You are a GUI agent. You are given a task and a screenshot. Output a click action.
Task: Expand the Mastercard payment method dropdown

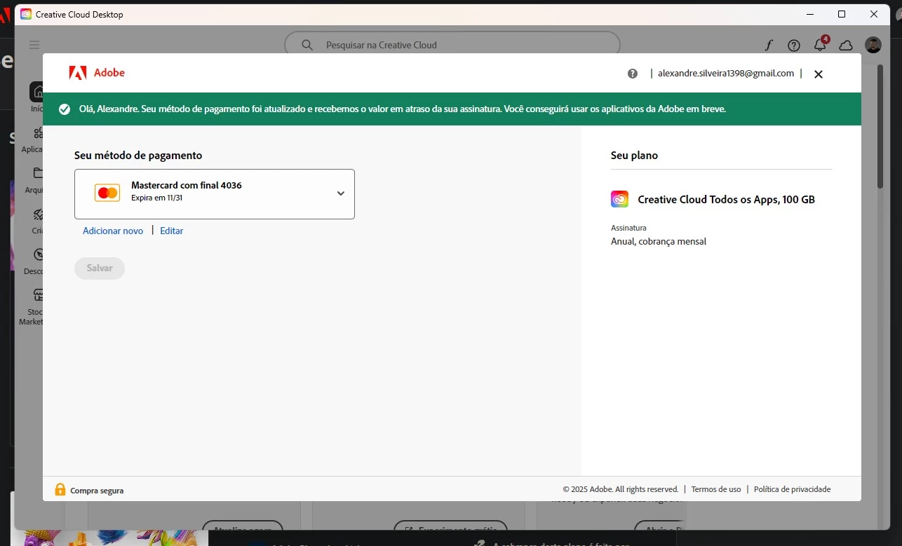click(x=215, y=194)
